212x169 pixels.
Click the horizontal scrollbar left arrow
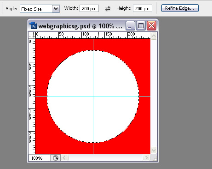point(64,157)
